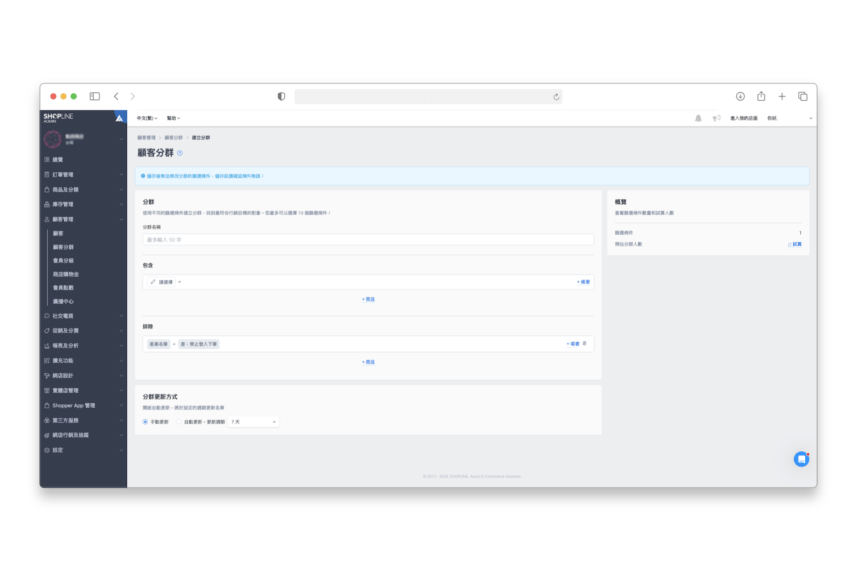Click the notification bell icon

pos(698,118)
